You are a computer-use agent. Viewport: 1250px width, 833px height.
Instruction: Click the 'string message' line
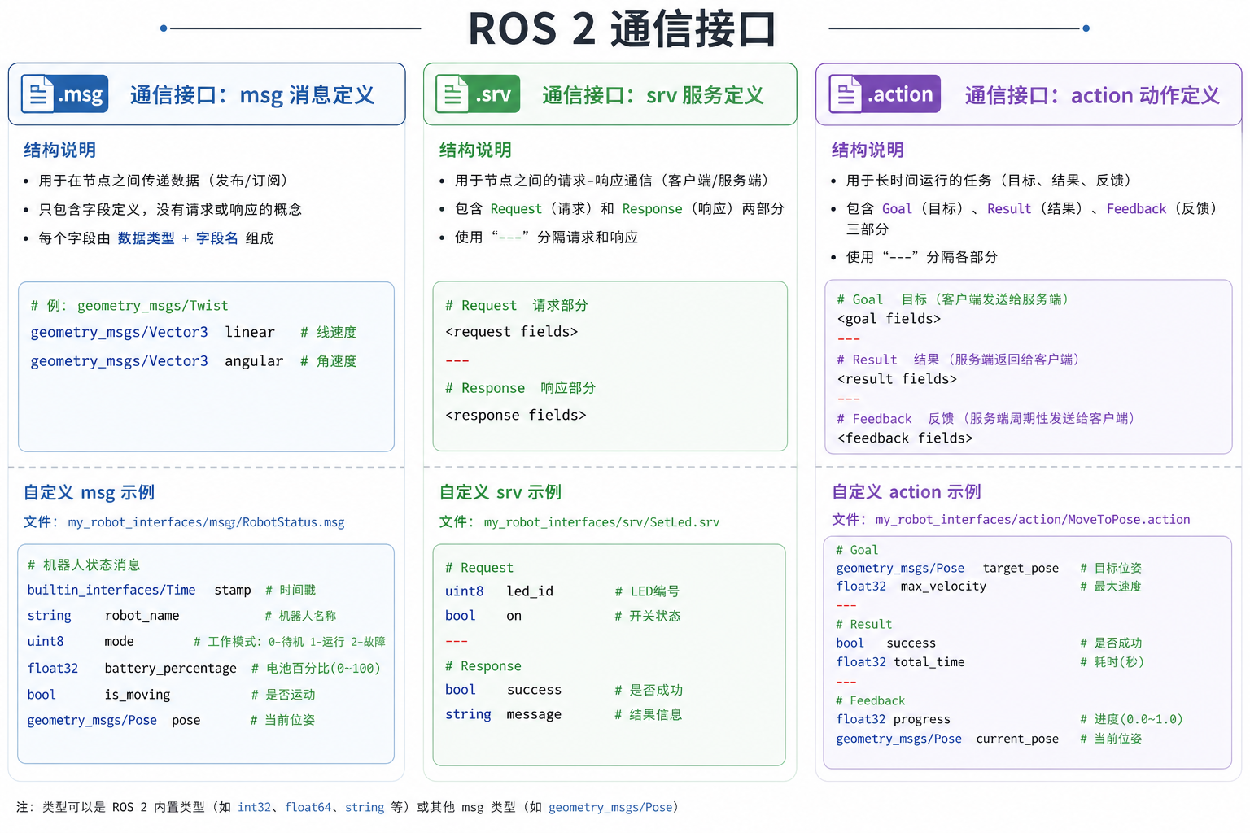coord(564,714)
